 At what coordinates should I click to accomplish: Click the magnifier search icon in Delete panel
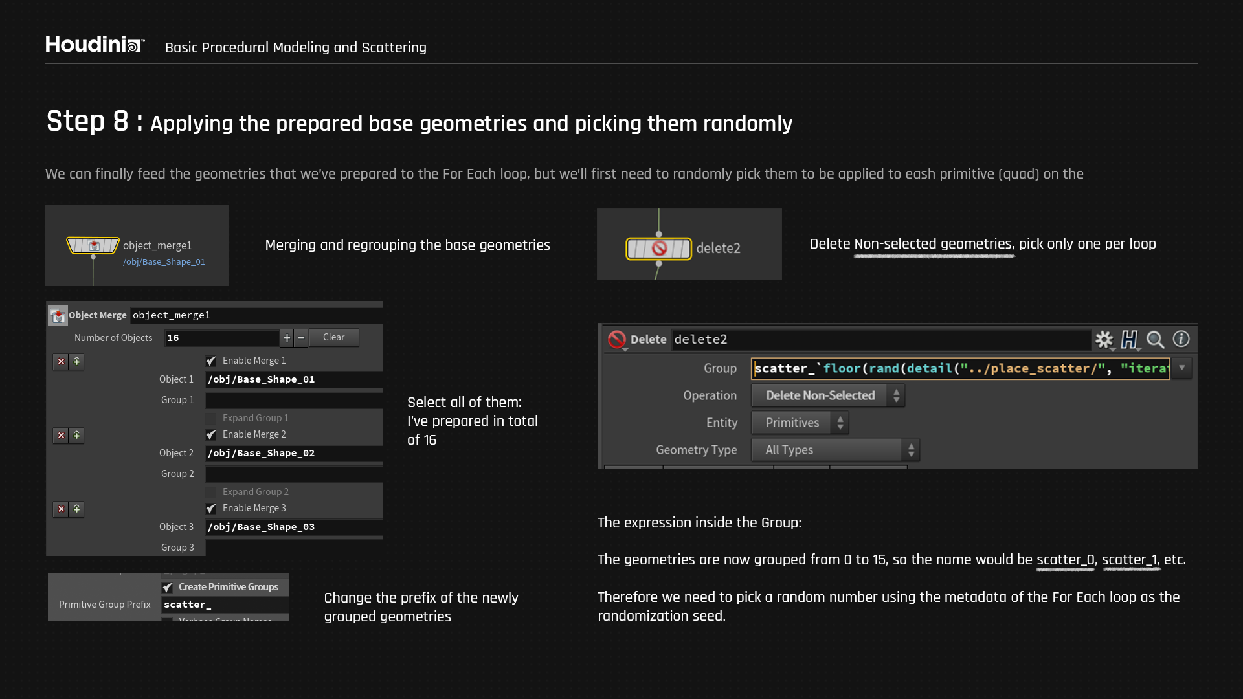click(1155, 339)
